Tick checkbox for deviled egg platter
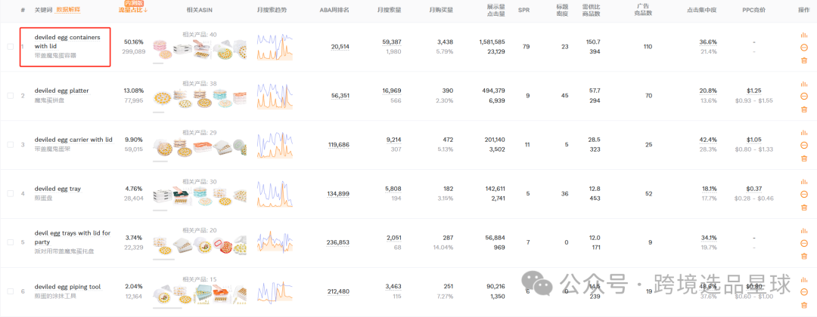Viewport: 817px width, 317px height. click(x=11, y=96)
